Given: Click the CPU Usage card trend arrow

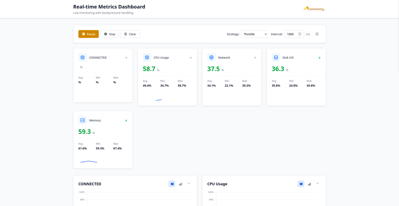Looking at the screenshot, I should coord(190,57).
